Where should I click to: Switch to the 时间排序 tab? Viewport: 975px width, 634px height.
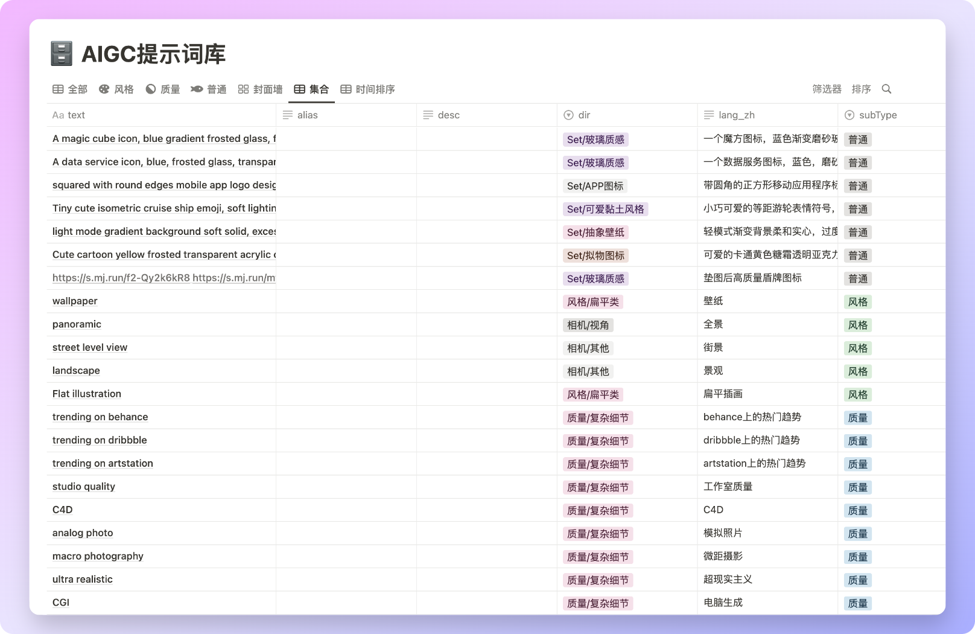click(x=375, y=89)
